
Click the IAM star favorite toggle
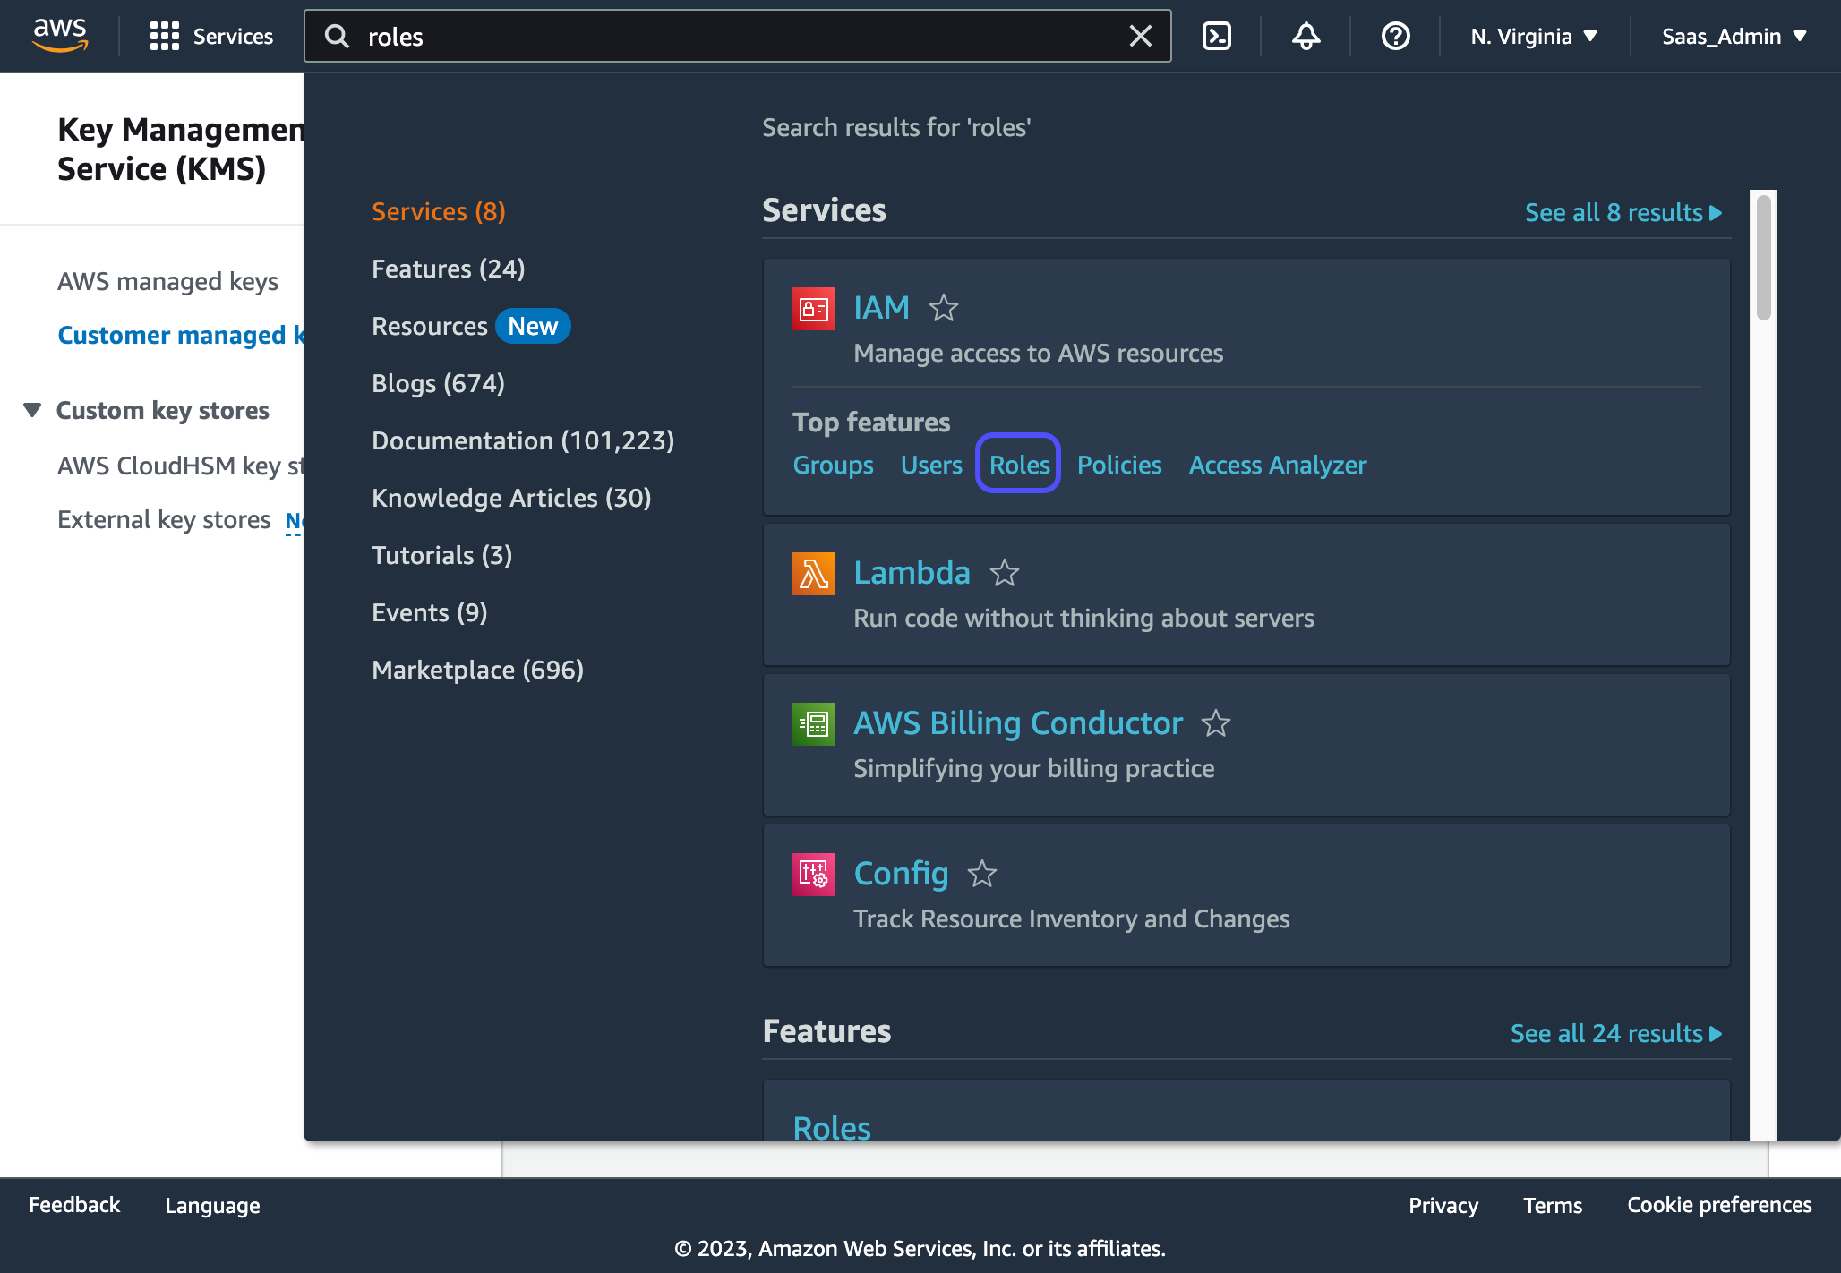pyautogui.click(x=946, y=306)
